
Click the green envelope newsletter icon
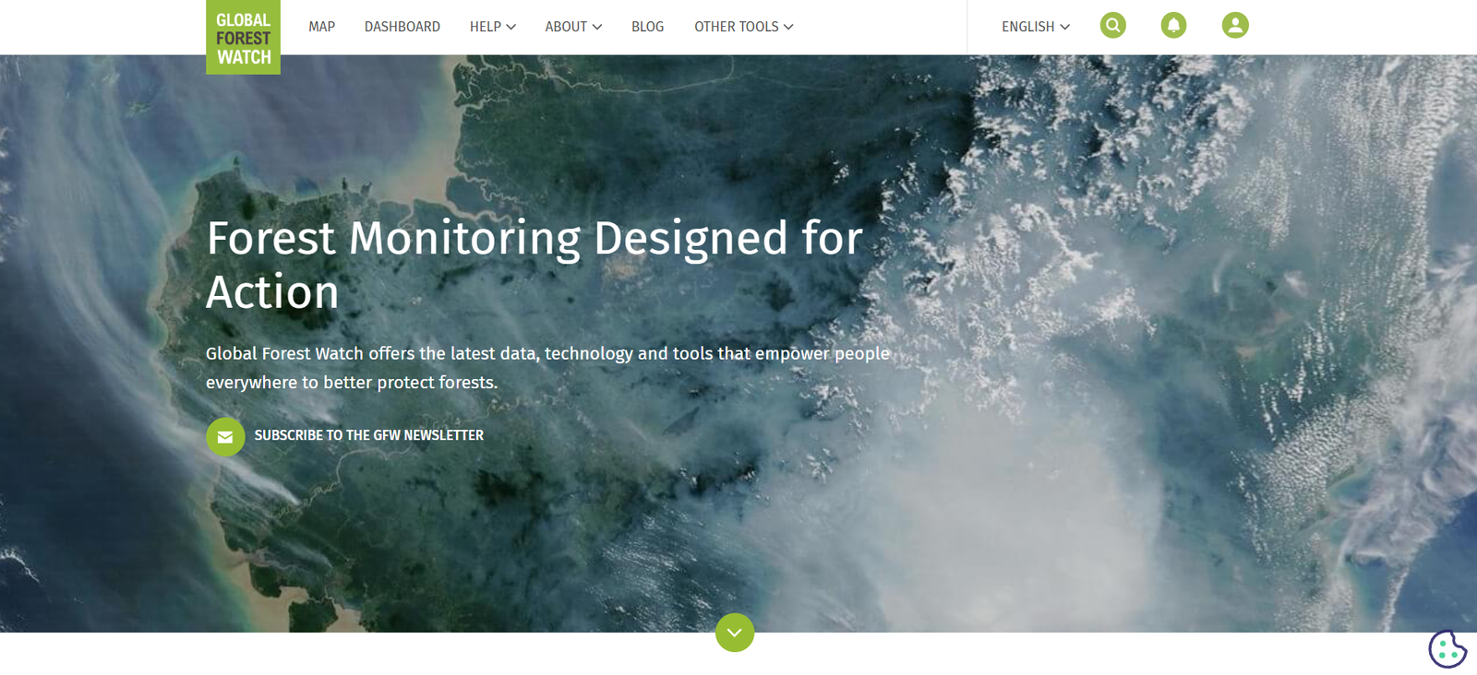click(x=225, y=437)
